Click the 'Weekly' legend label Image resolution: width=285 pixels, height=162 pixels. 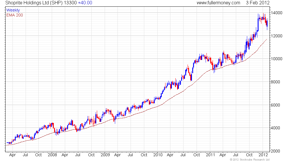coord(13,10)
